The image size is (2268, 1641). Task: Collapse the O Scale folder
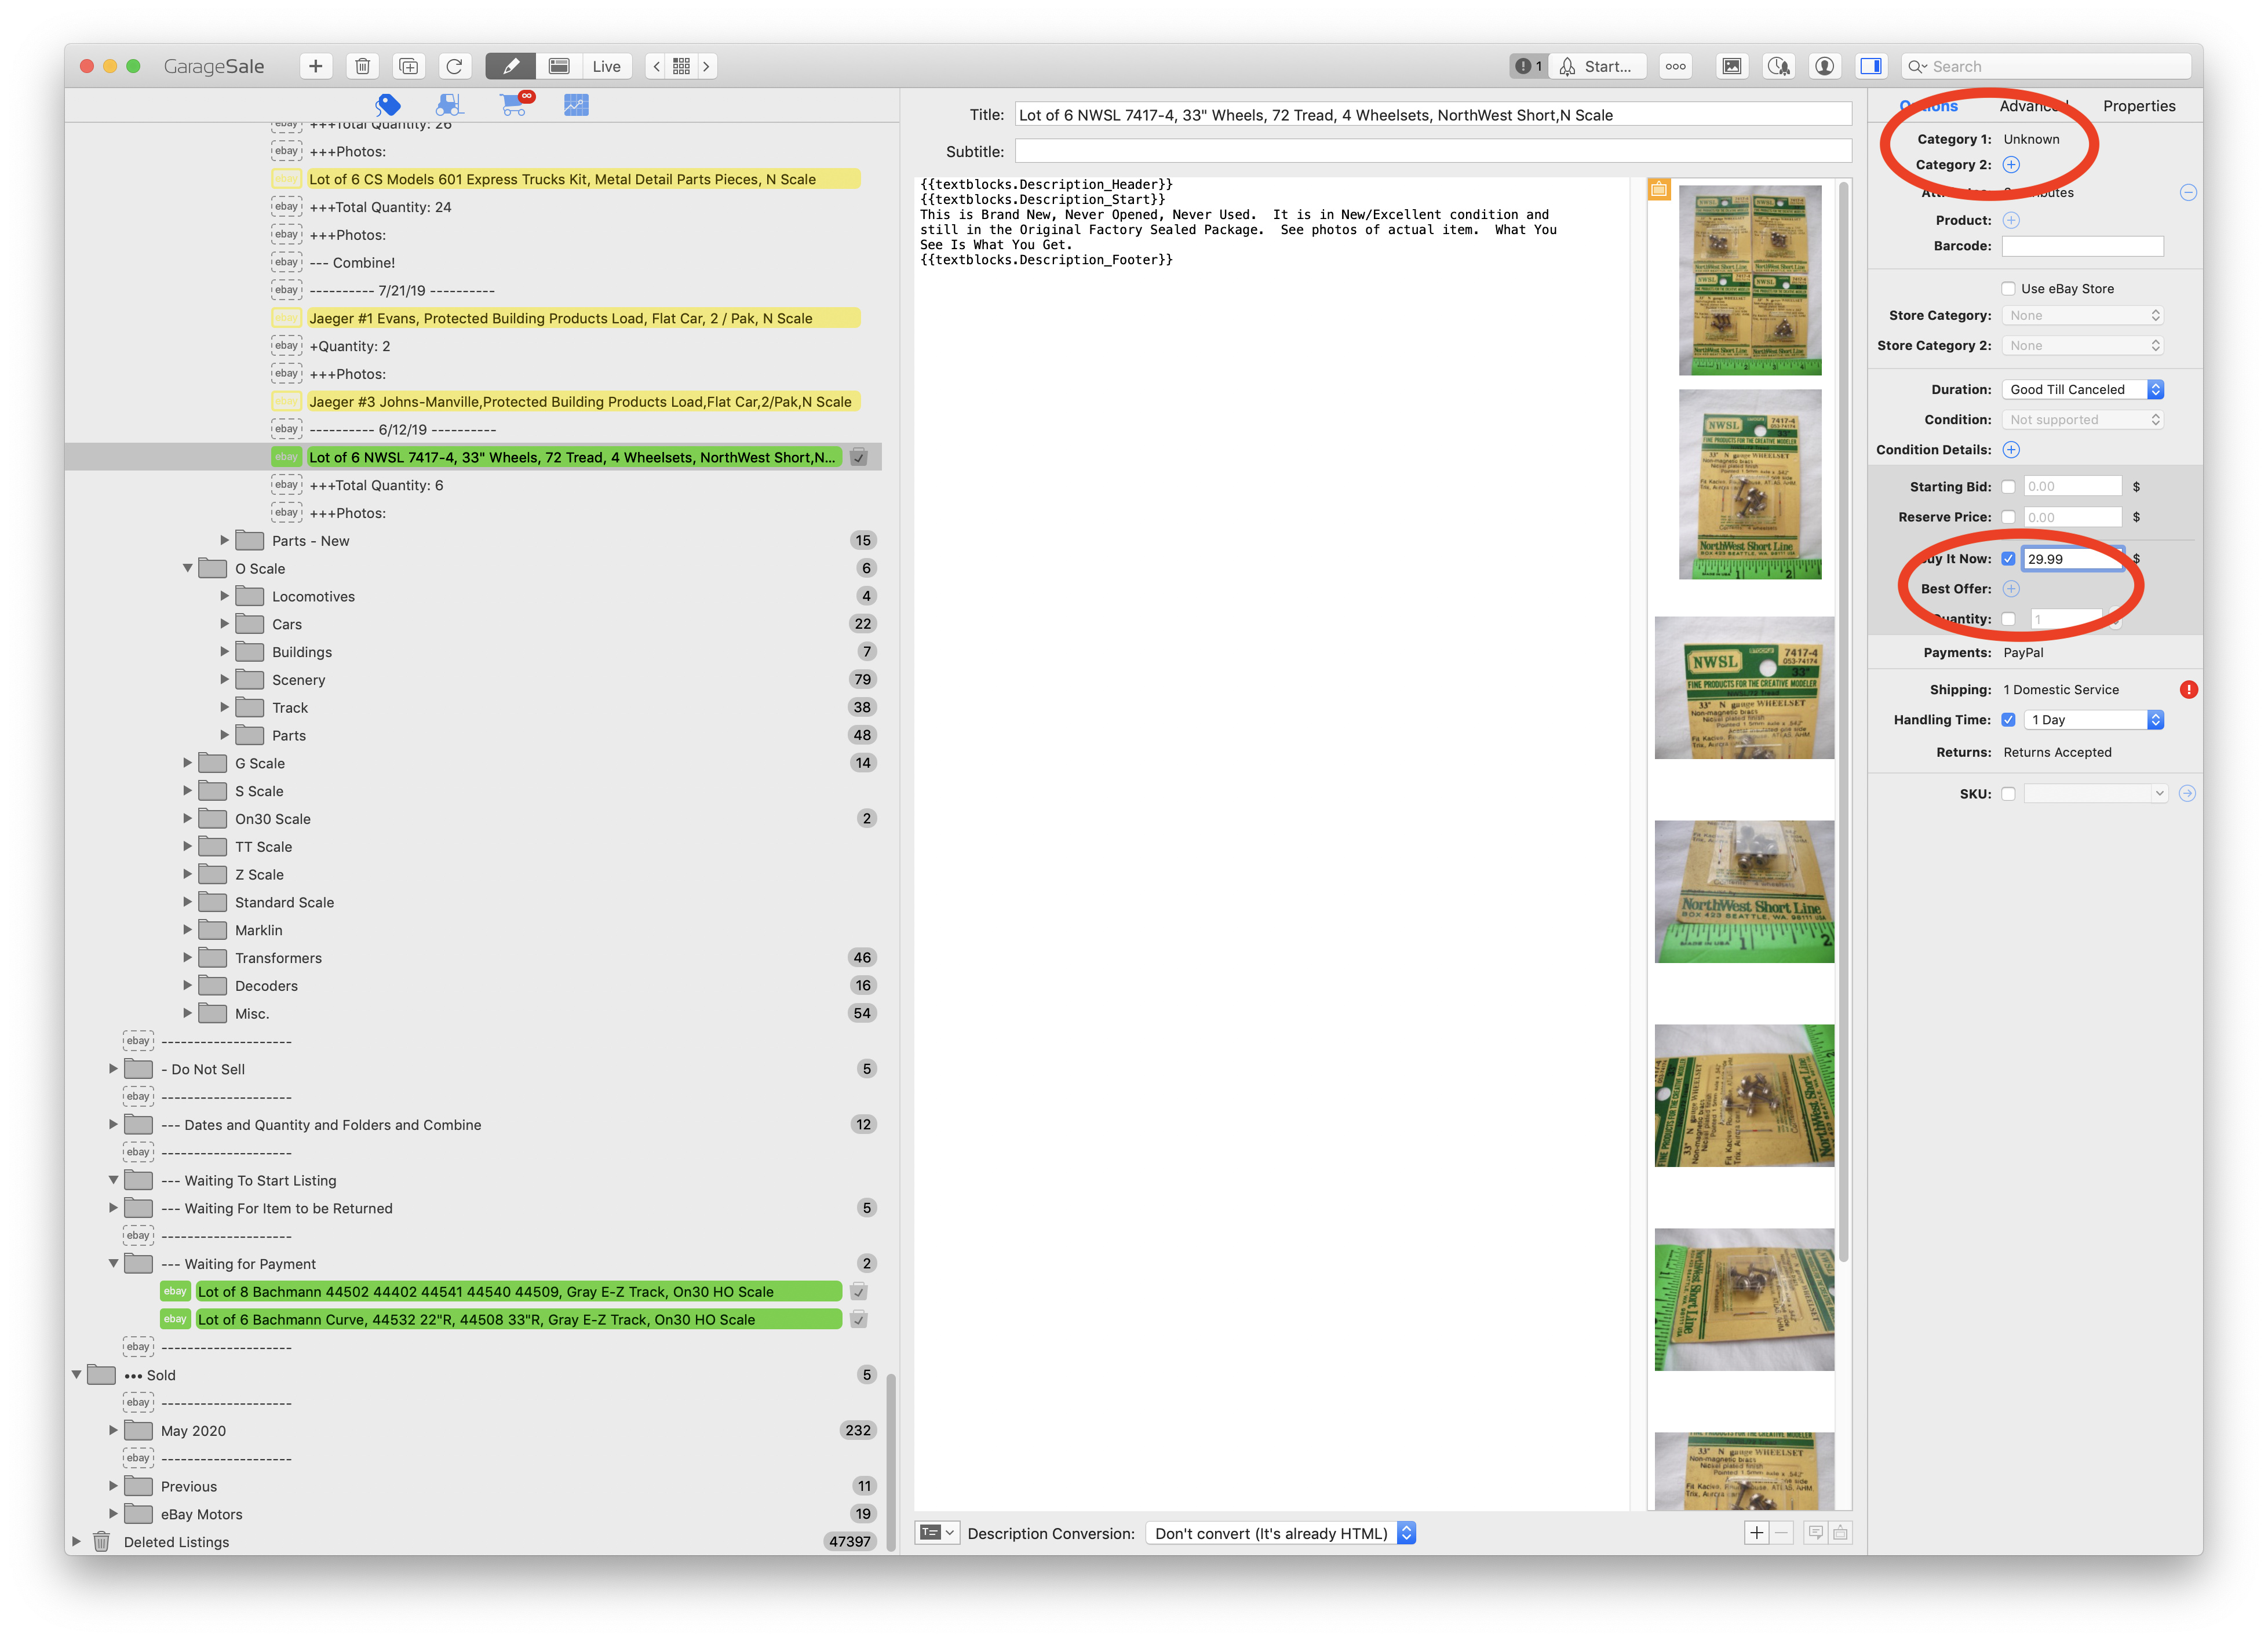[x=187, y=569]
